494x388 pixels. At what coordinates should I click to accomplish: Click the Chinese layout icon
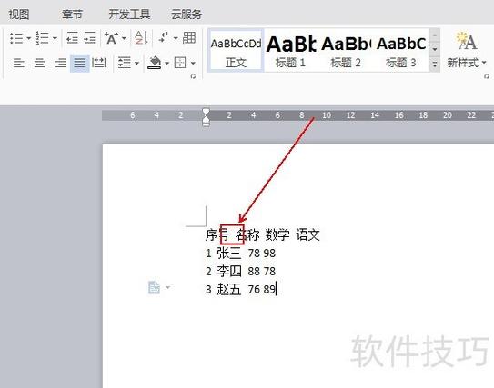(x=112, y=38)
